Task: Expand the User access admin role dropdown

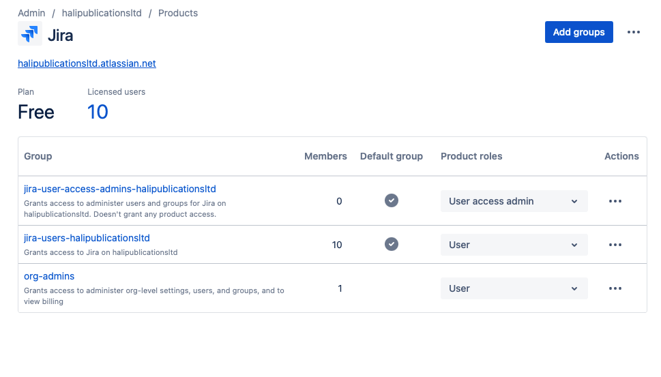Action: (514, 201)
